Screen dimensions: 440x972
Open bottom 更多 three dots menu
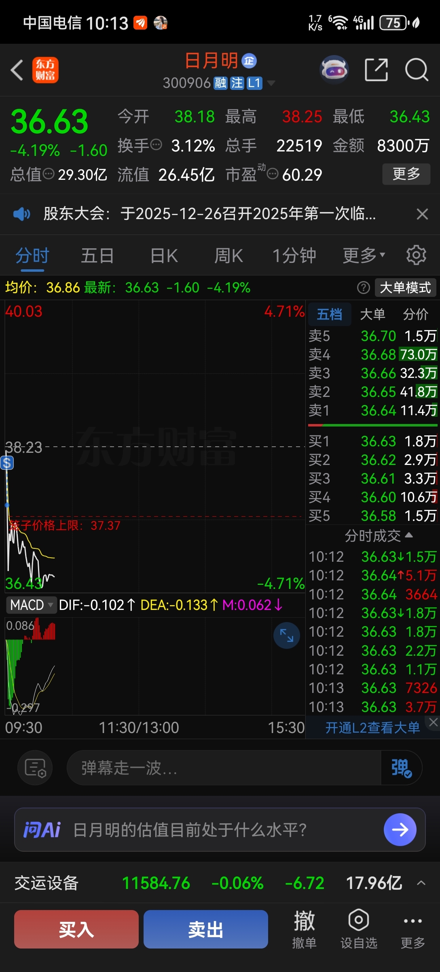pos(412,929)
